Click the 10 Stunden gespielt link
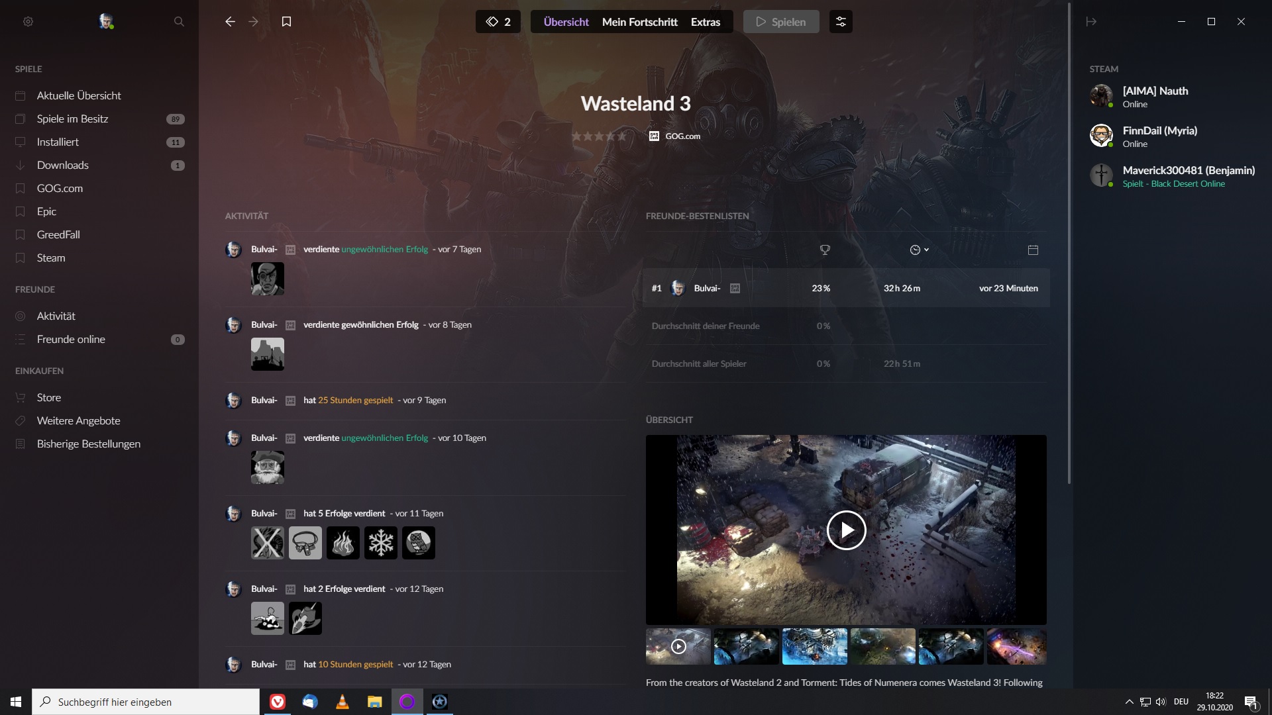The width and height of the screenshot is (1272, 715). tap(355, 665)
